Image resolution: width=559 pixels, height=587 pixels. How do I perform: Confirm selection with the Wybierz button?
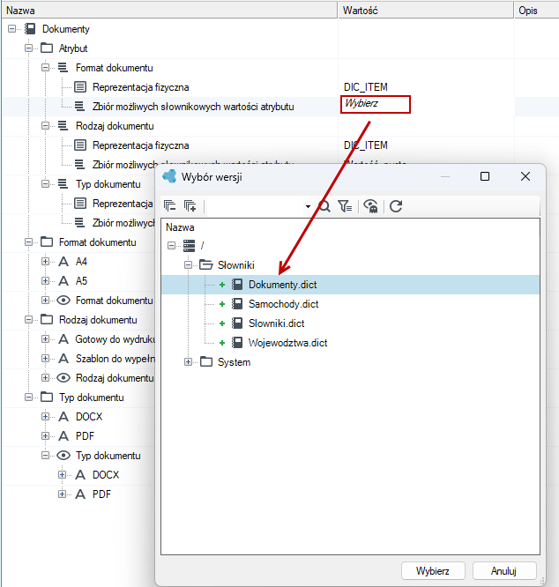click(433, 571)
